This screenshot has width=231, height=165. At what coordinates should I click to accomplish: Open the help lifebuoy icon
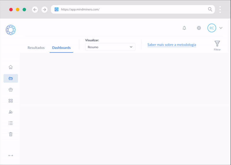pyautogui.click(x=199, y=28)
